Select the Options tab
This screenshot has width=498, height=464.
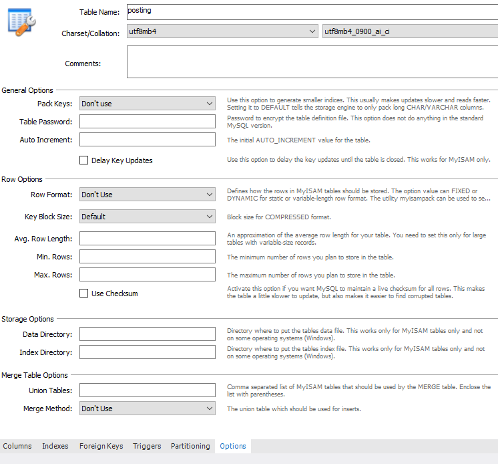[233, 446]
